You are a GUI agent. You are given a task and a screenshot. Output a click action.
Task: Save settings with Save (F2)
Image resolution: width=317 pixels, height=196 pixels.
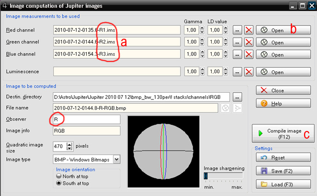280,171
